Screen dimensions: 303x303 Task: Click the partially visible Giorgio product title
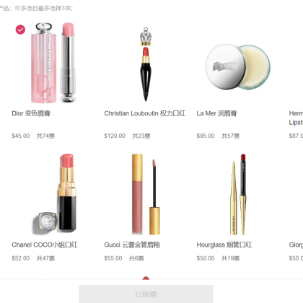tap(296, 245)
